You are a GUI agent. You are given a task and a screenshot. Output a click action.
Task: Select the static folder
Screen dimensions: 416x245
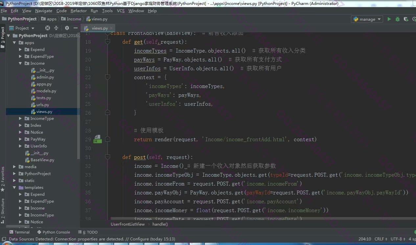tap(27, 180)
